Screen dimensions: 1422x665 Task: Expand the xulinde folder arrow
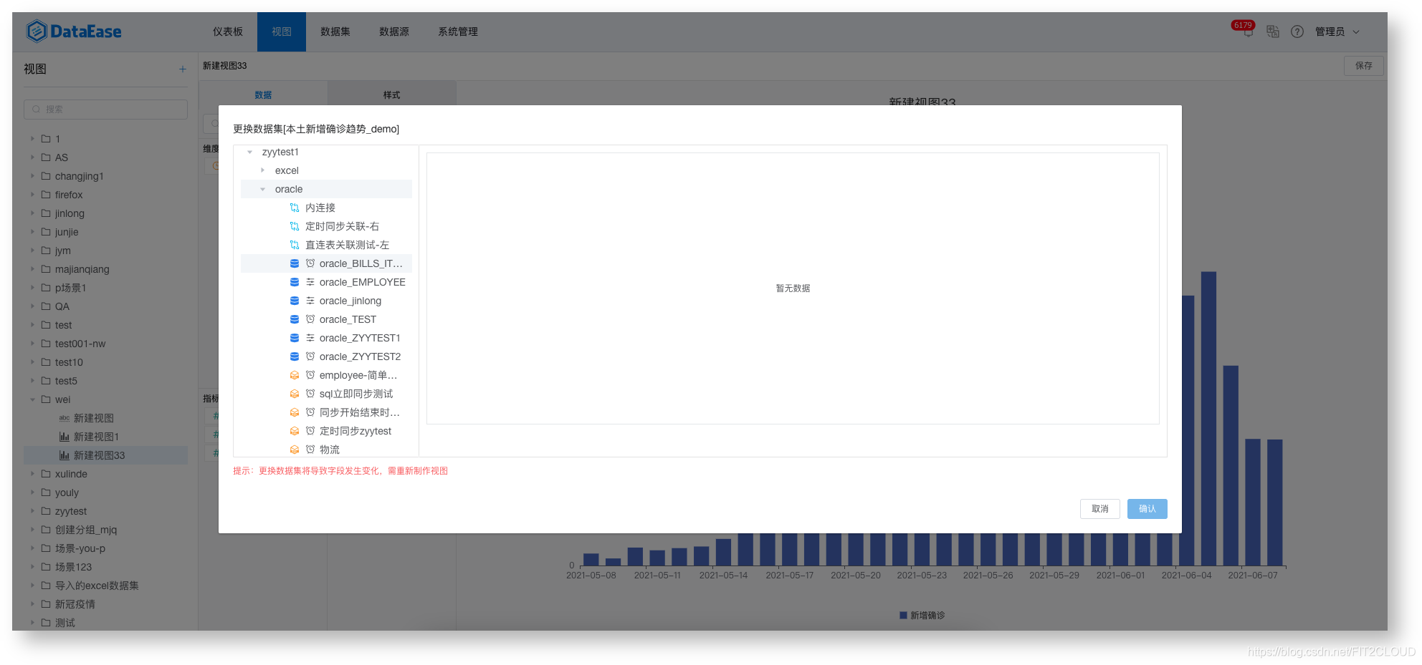tap(32, 474)
